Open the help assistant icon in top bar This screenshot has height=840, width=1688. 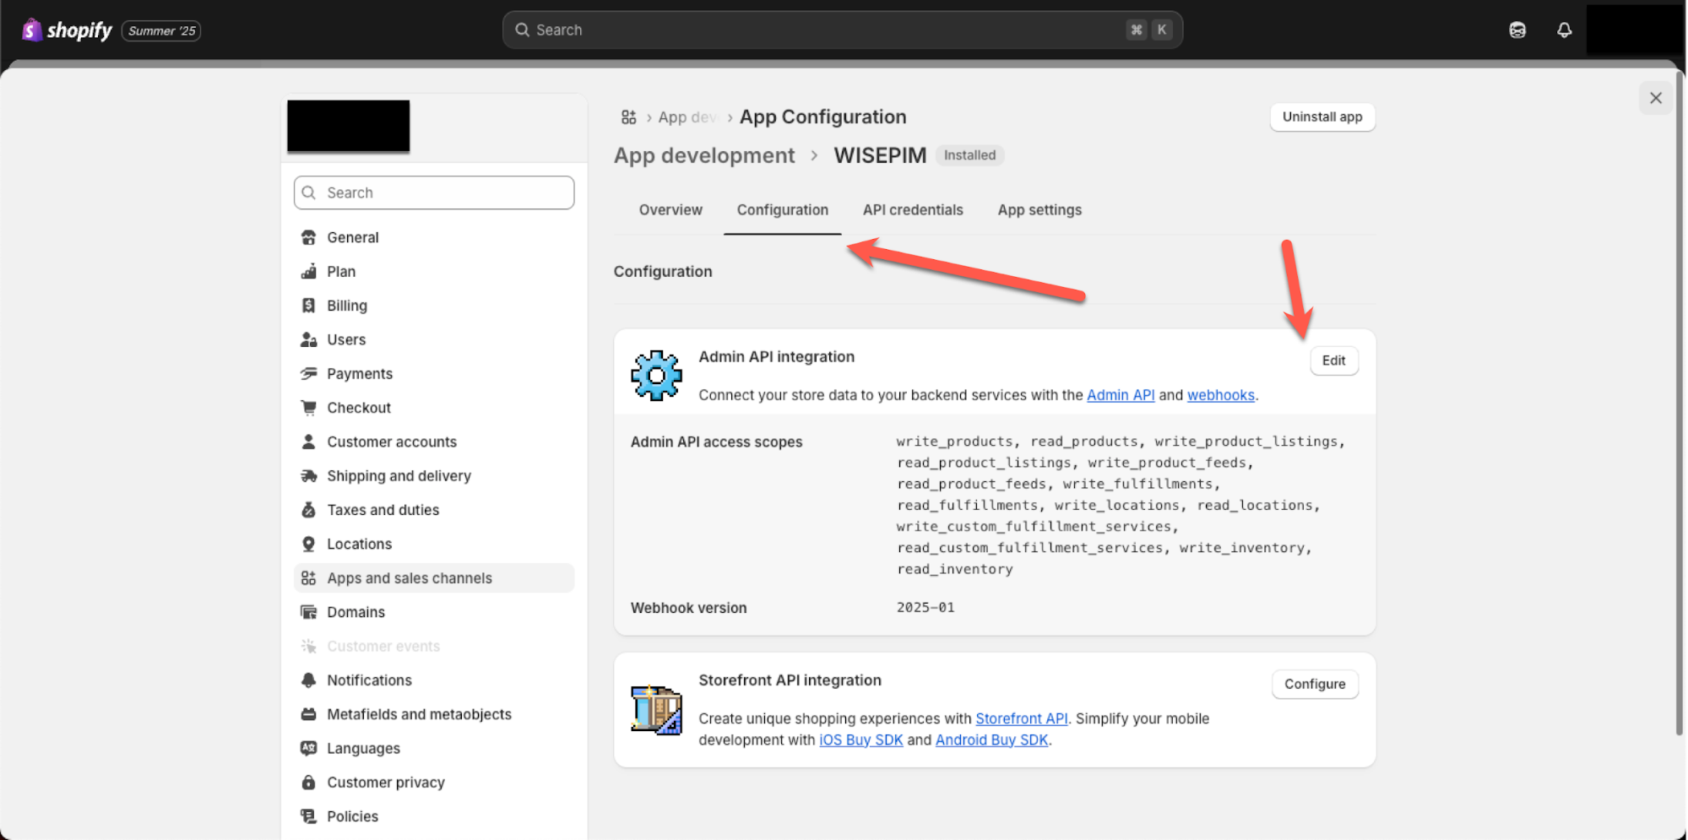[1517, 30]
